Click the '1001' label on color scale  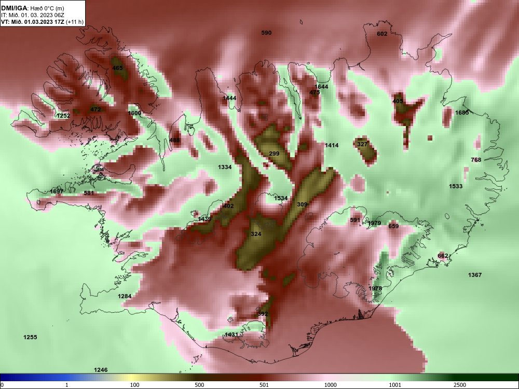point(395,385)
